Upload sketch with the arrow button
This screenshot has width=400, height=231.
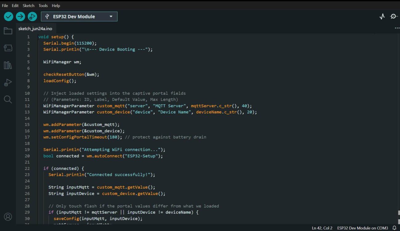coord(20,17)
